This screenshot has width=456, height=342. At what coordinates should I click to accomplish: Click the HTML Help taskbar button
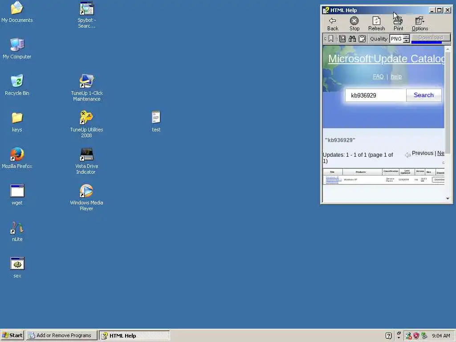pos(134,335)
